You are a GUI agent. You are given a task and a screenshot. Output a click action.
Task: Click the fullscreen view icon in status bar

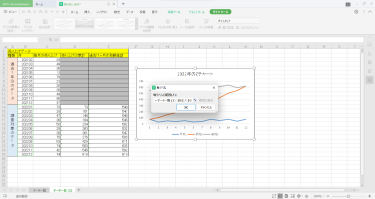click(274, 196)
